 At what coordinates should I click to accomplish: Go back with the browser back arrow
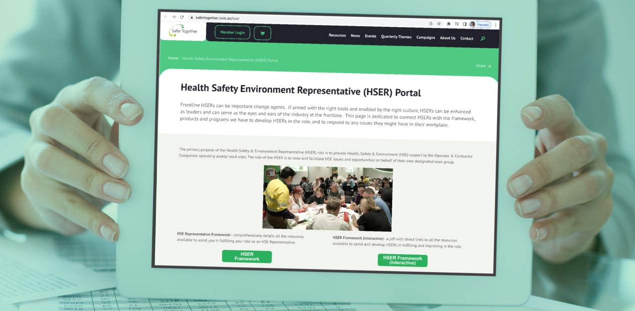point(166,17)
